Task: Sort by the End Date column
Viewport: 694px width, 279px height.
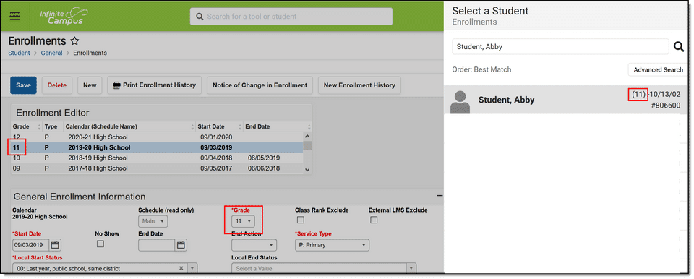Action: click(278, 126)
